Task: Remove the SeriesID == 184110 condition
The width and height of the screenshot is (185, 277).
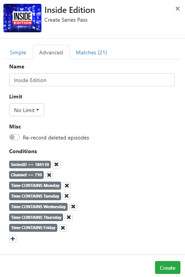Action: click(x=56, y=165)
